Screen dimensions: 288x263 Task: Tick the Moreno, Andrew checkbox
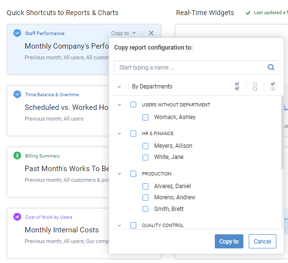[145, 197]
